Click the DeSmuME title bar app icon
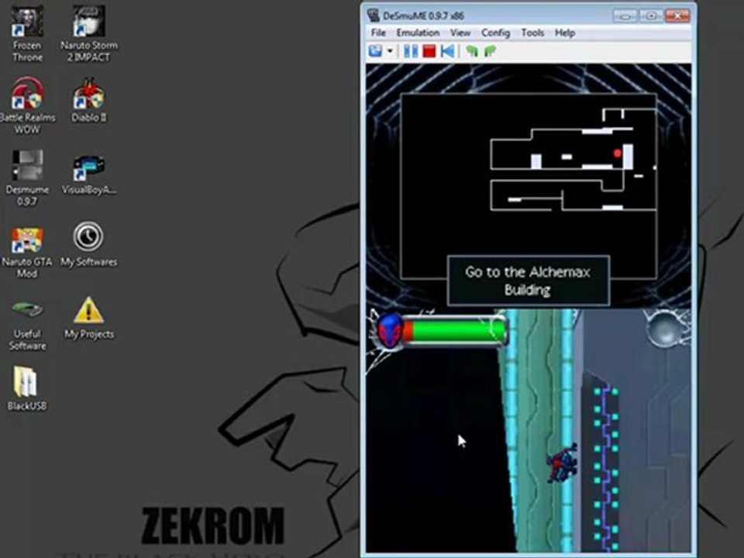Image resolution: width=744 pixels, height=558 pixels. coord(374,15)
